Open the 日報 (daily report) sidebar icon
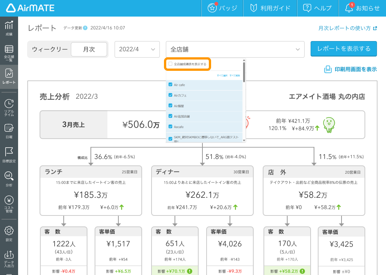 point(9,130)
